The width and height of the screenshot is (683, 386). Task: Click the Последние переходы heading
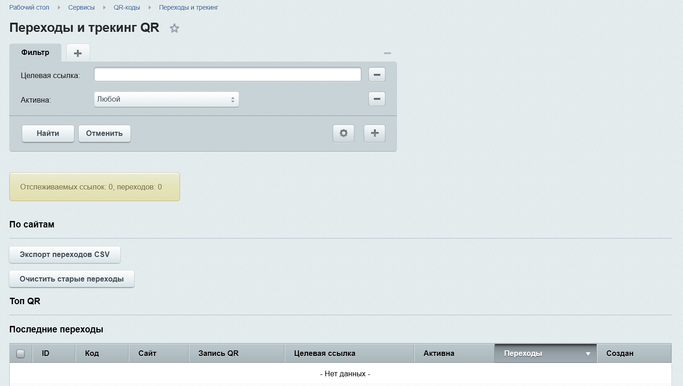pos(56,330)
